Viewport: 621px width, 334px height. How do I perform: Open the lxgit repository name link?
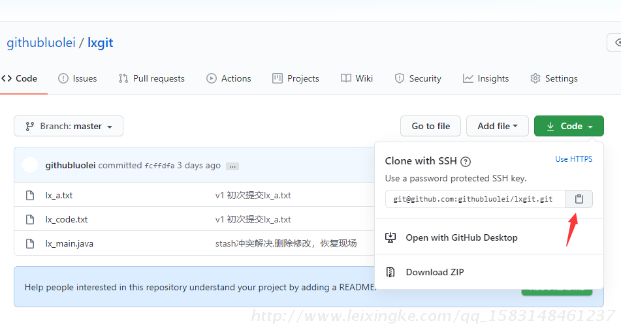[100, 42]
